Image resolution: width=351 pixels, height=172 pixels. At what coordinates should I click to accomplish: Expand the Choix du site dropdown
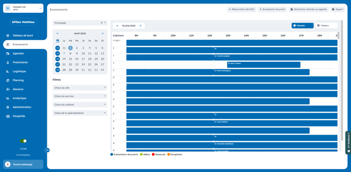80,88
